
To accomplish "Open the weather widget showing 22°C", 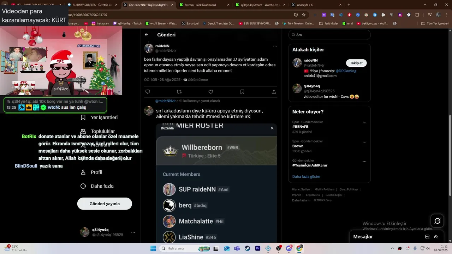I will (16, 248).
